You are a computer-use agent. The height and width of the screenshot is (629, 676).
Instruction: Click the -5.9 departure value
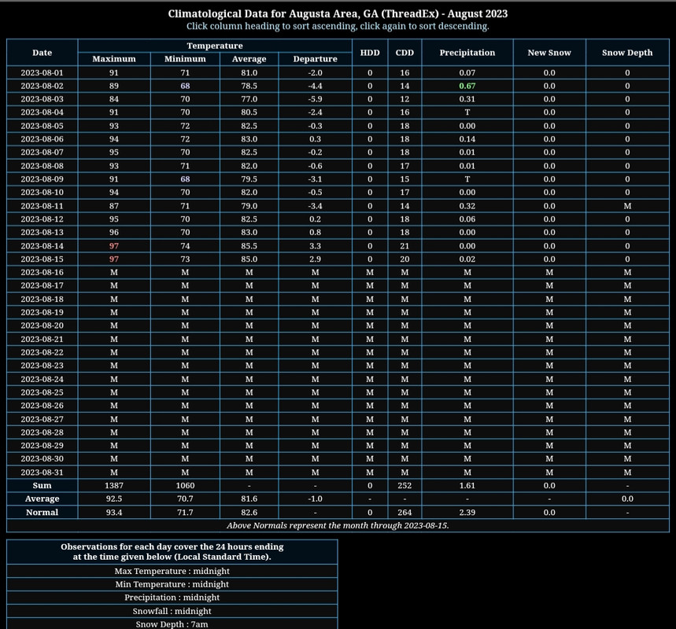point(315,99)
